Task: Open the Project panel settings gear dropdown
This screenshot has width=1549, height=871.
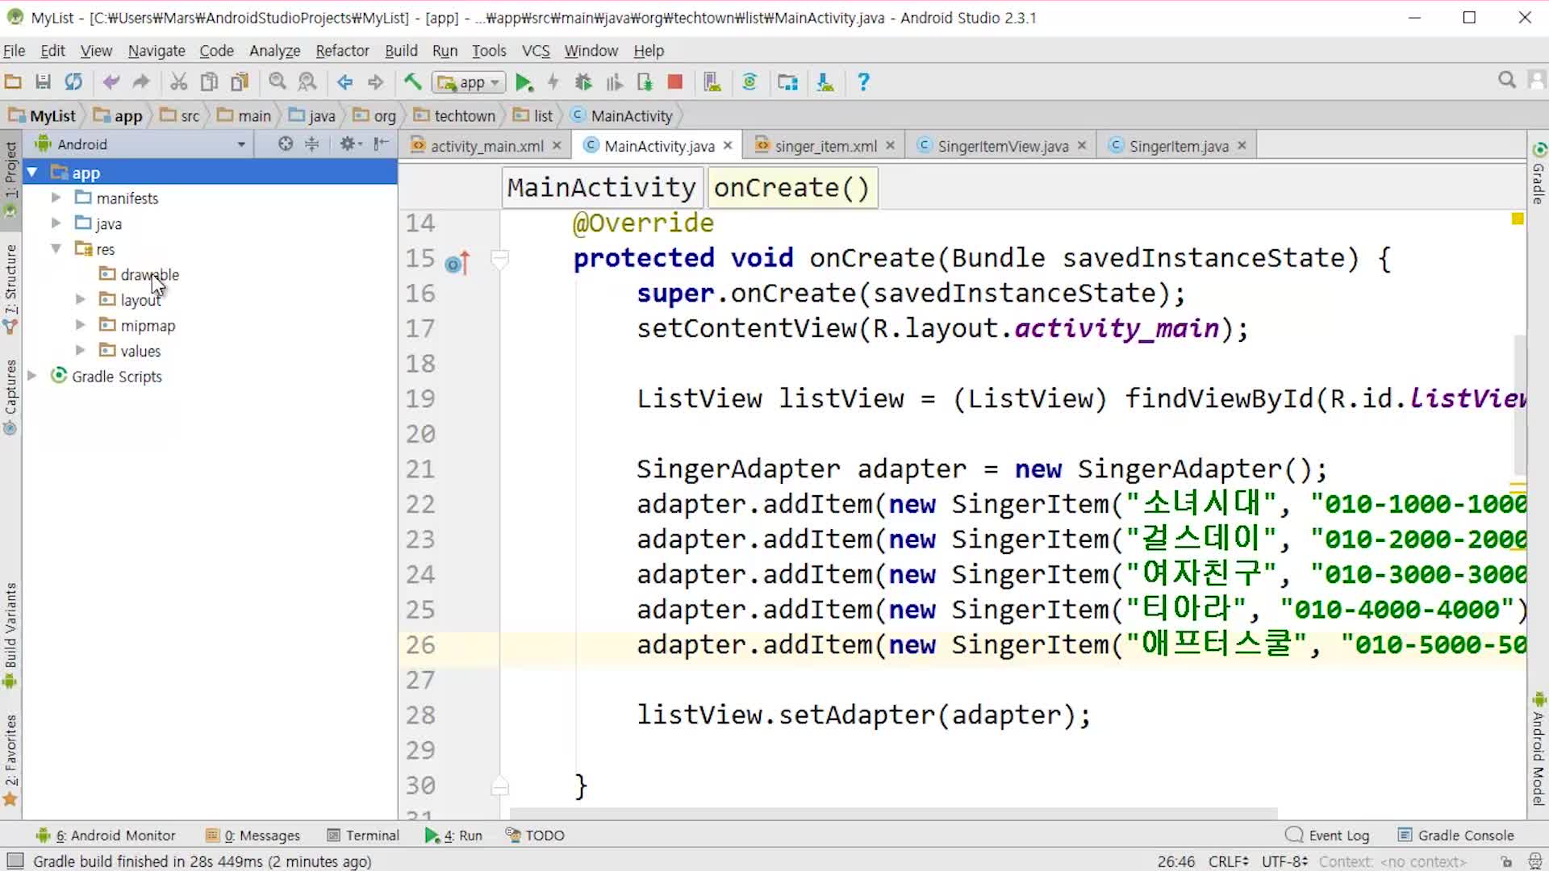Action: click(x=351, y=144)
